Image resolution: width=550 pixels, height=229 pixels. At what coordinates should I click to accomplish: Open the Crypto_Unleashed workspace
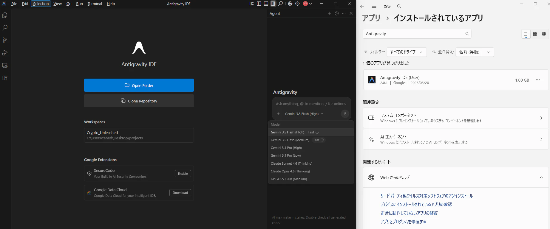[139, 135]
